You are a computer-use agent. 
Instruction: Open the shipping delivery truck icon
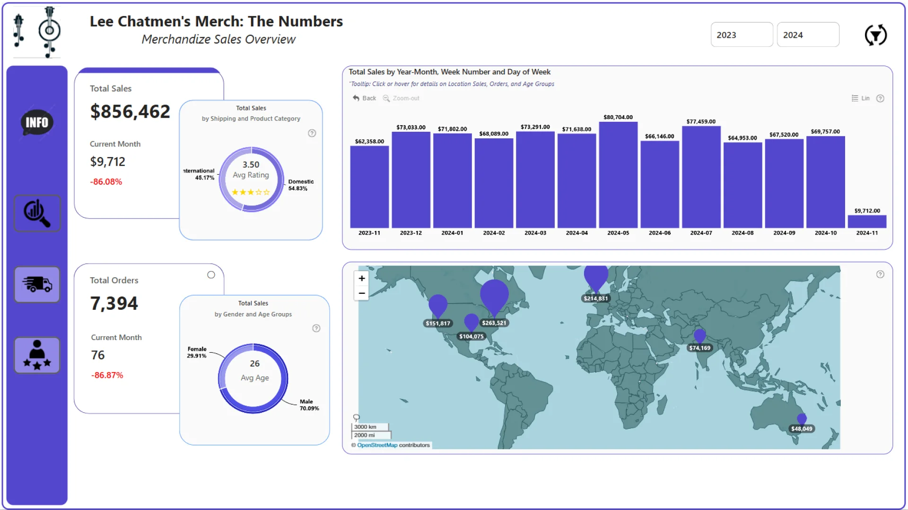click(37, 284)
